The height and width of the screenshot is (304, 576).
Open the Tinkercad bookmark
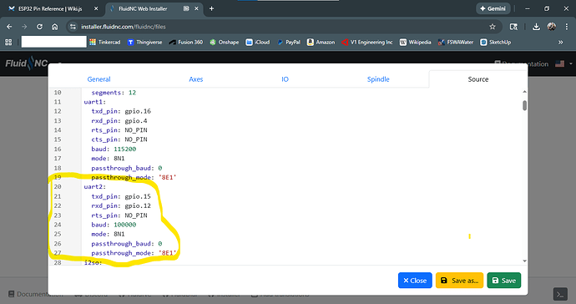coord(104,43)
